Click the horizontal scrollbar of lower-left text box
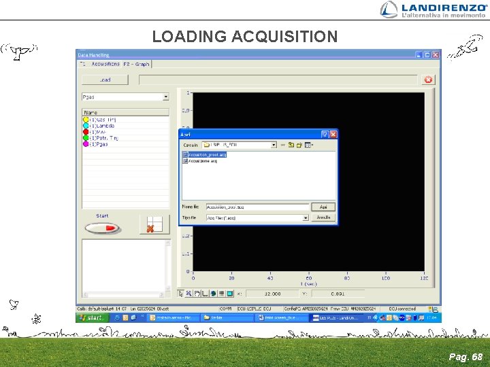This screenshot has width=490, height=367. [124, 294]
